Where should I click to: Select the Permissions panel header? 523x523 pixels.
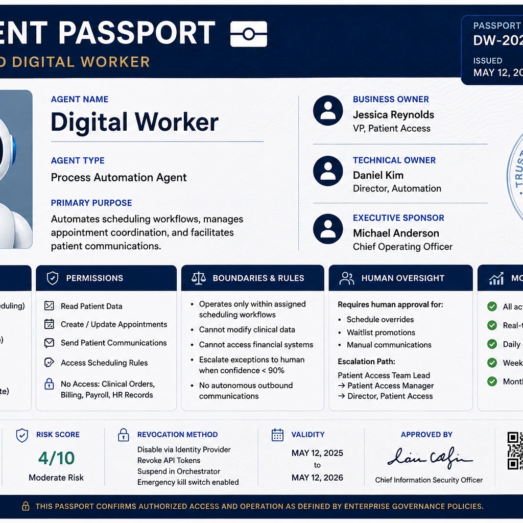tap(106, 278)
